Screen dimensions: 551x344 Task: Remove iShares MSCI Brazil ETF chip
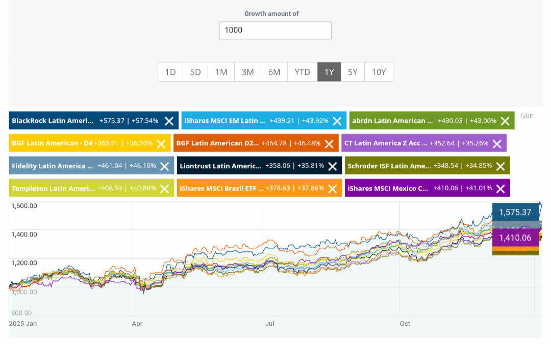pos(333,189)
